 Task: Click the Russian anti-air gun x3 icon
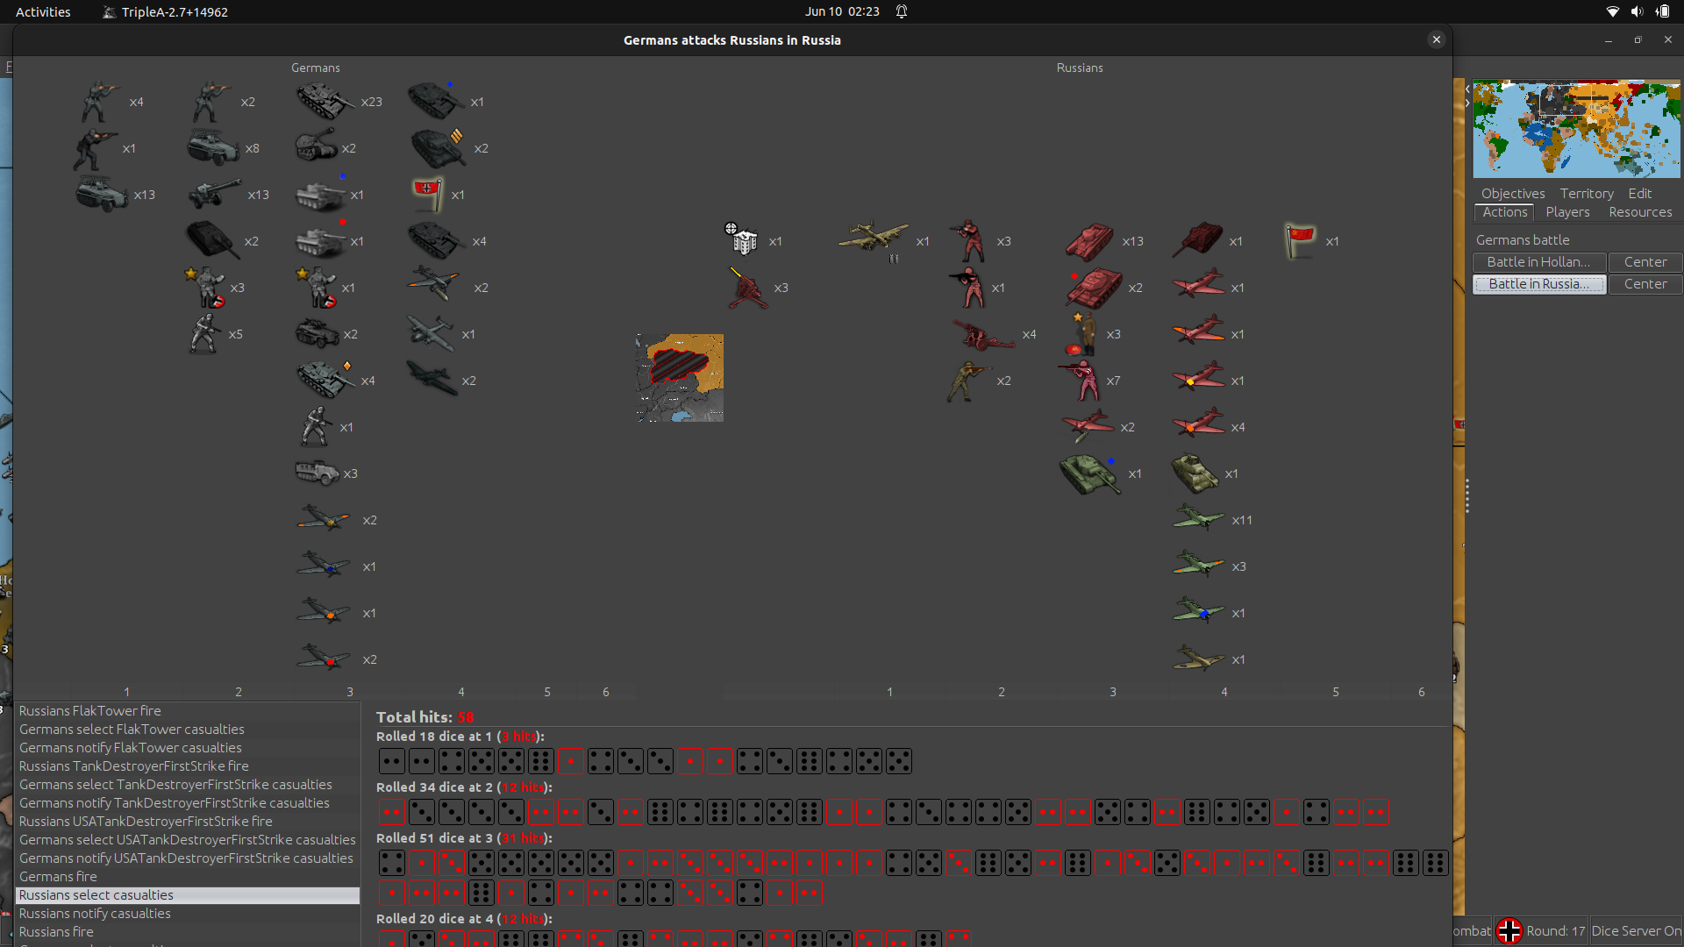(x=747, y=288)
